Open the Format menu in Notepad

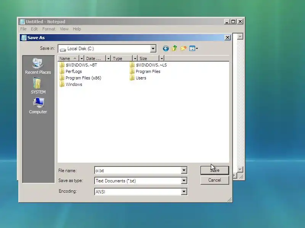point(49,29)
